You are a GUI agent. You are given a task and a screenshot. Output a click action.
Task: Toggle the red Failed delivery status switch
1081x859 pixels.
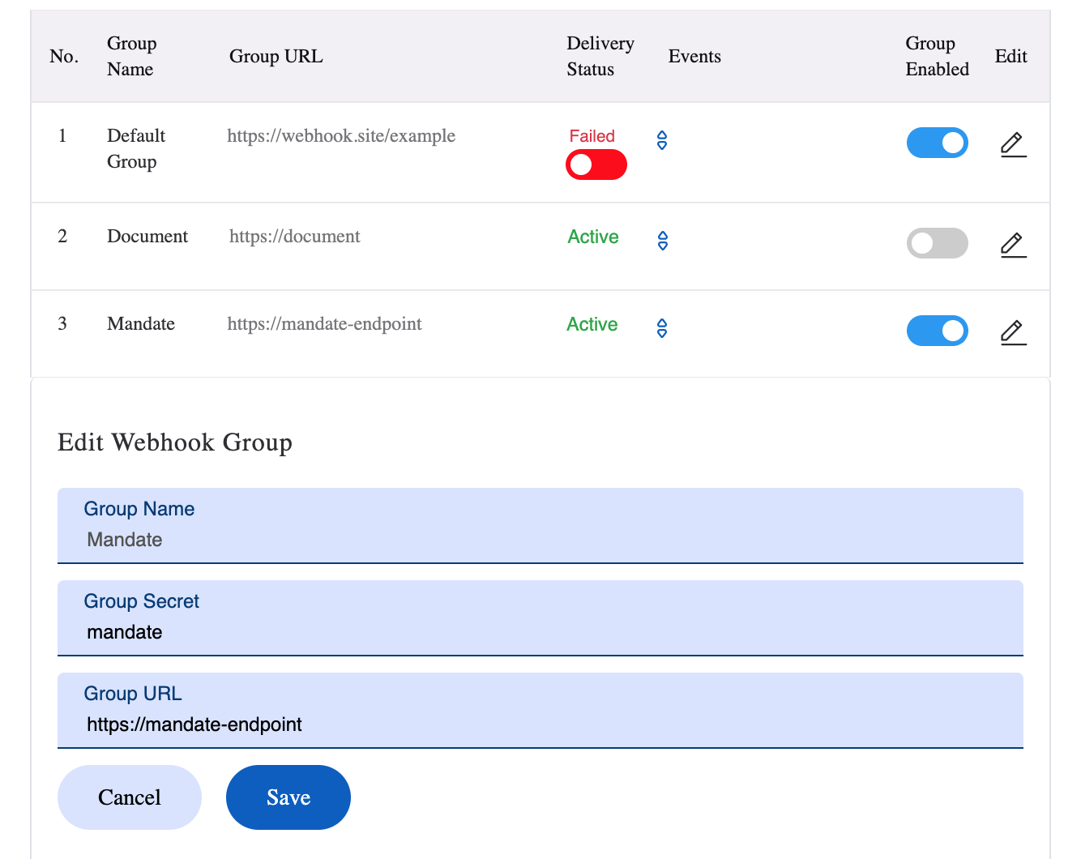point(596,165)
